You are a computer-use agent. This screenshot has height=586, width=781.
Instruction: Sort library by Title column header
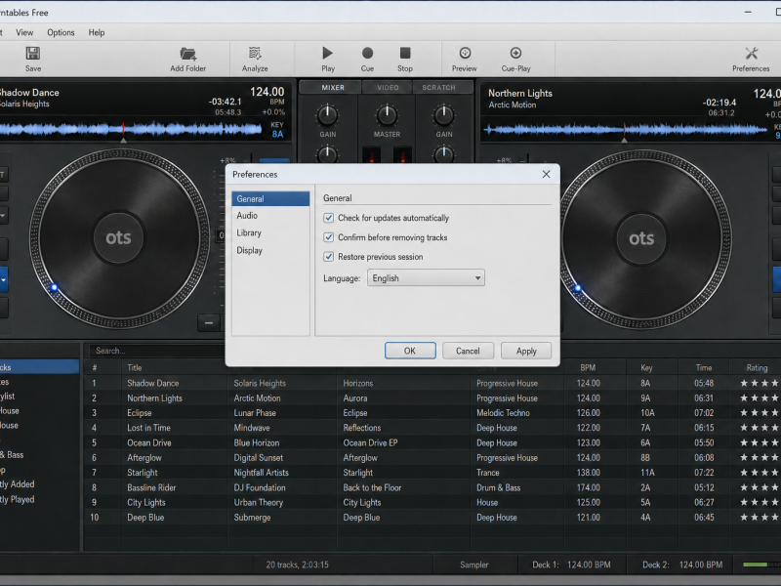pos(135,368)
